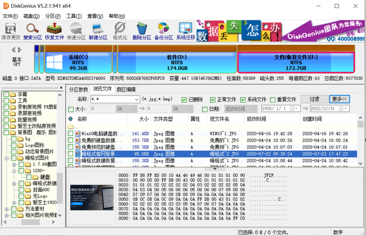Click the Logo图标 folder icon

point(20,145)
